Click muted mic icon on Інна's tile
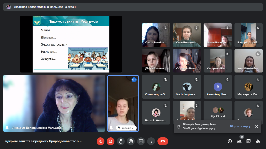 click(258, 54)
